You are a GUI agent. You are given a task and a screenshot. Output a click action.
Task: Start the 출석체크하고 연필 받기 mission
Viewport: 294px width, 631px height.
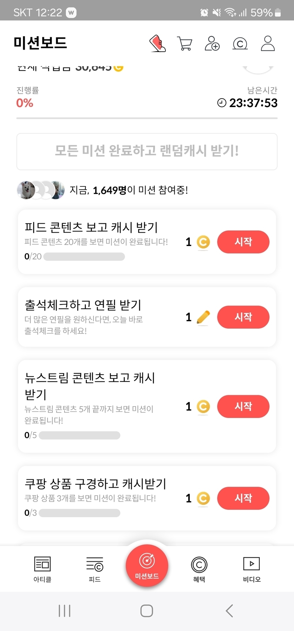243,317
